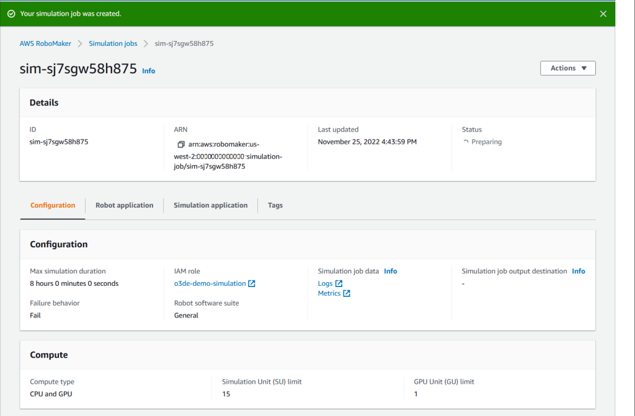Click 'Your simulation job was created.' message
The height and width of the screenshot is (416, 635).
click(71, 14)
